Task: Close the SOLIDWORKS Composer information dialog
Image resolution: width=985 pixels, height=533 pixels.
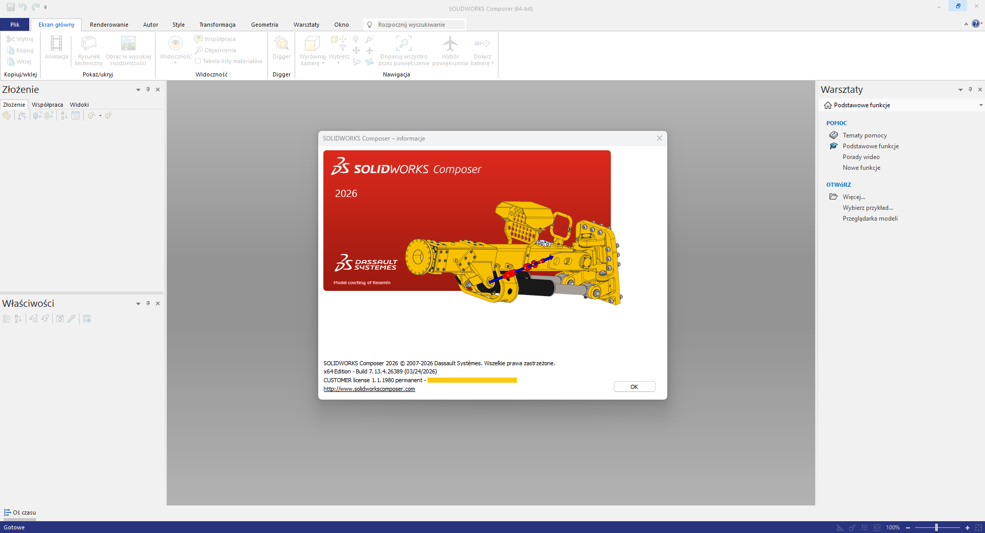Action: 660,138
